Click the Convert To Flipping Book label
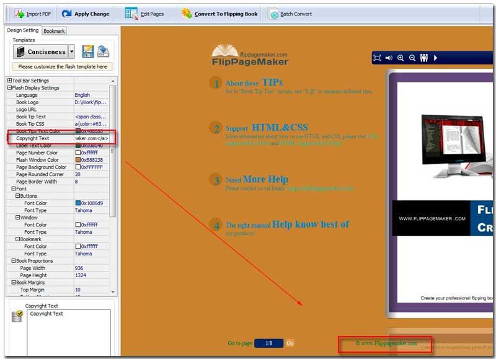The image size is (496, 359). (226, 14)
